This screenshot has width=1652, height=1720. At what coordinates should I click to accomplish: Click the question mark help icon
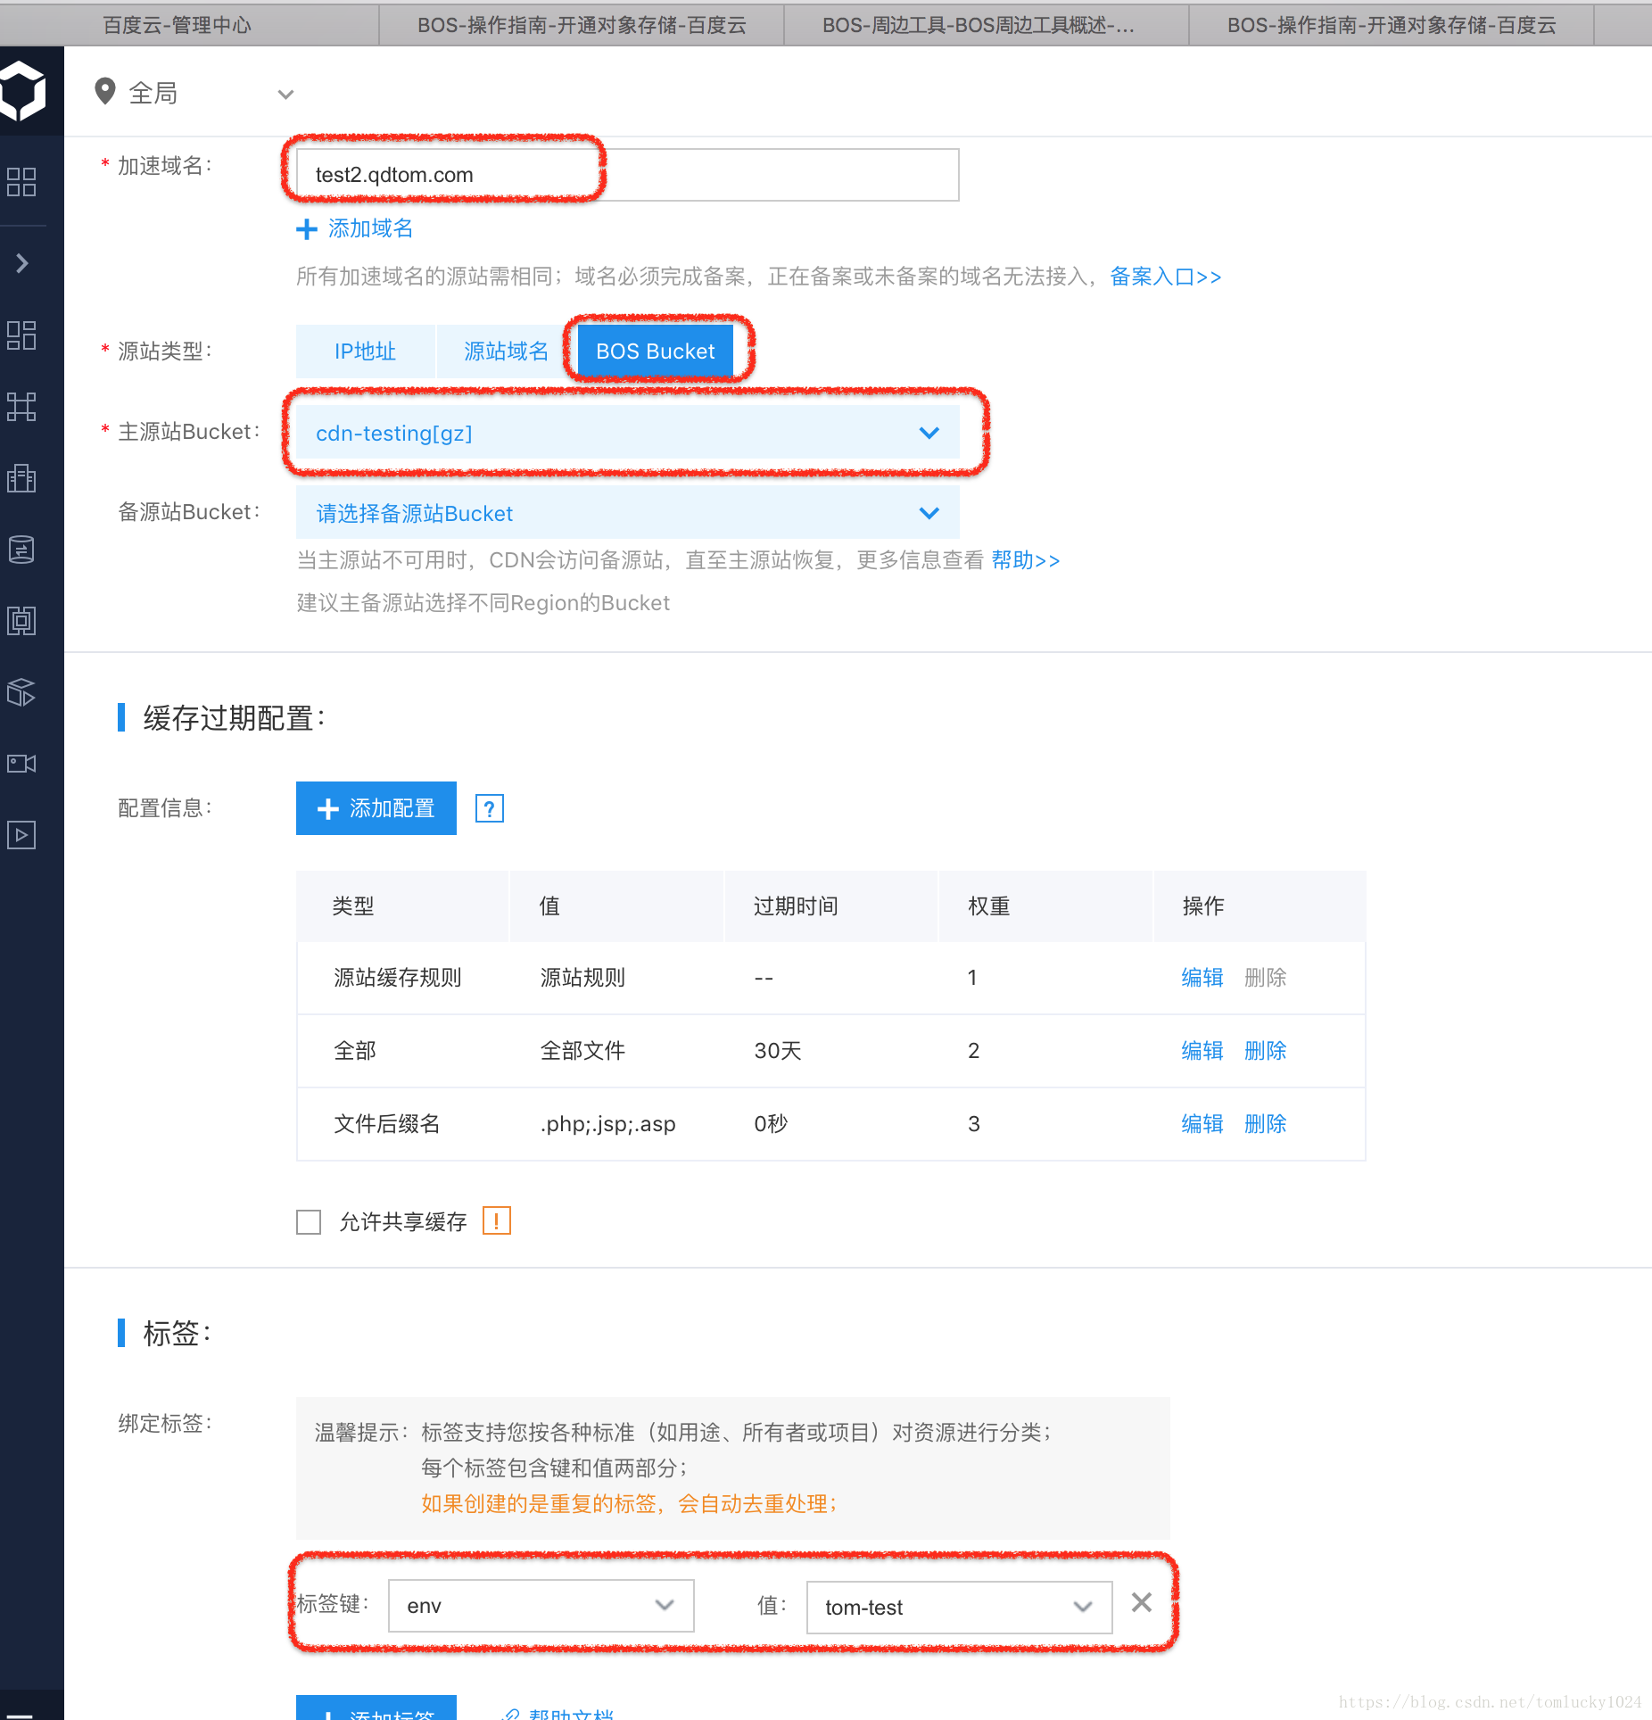pyautogui.click(x=490, y=809)
